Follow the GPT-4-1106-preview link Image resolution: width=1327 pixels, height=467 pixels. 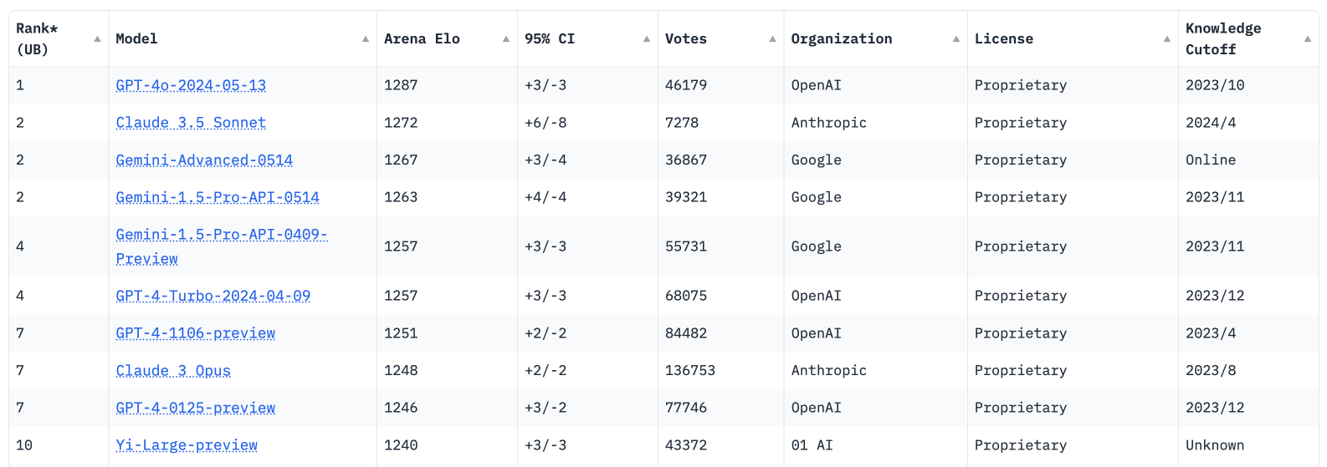point(196,333)
